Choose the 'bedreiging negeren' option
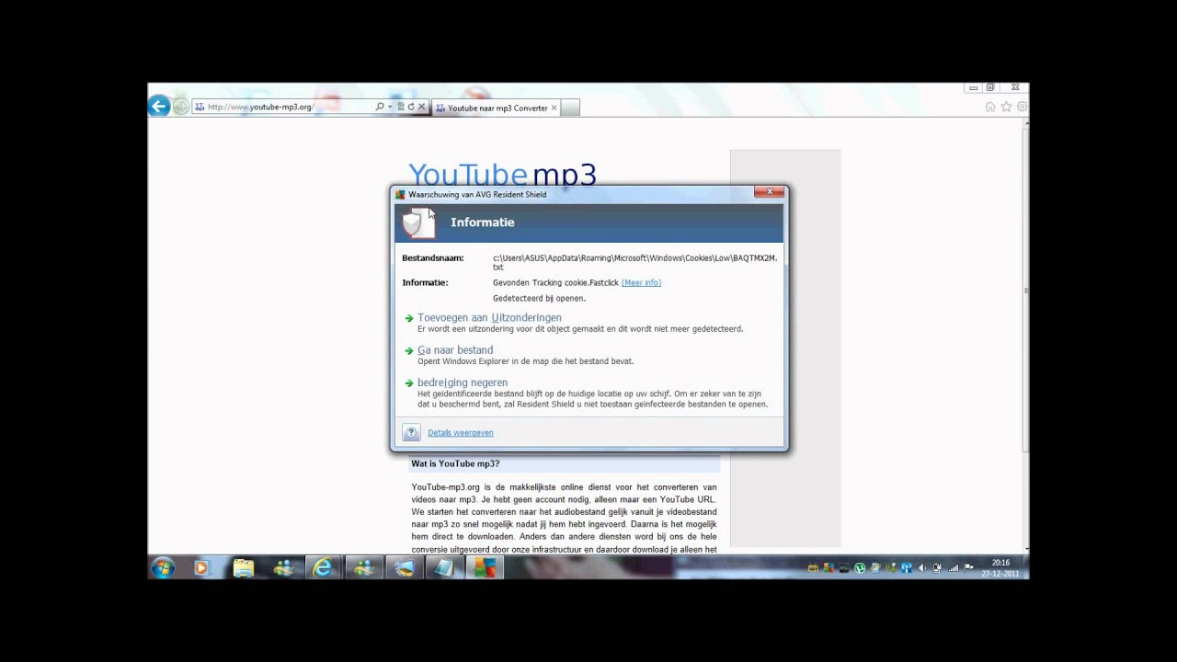This screenshot has width=1177, height=662. coord(463,382)
